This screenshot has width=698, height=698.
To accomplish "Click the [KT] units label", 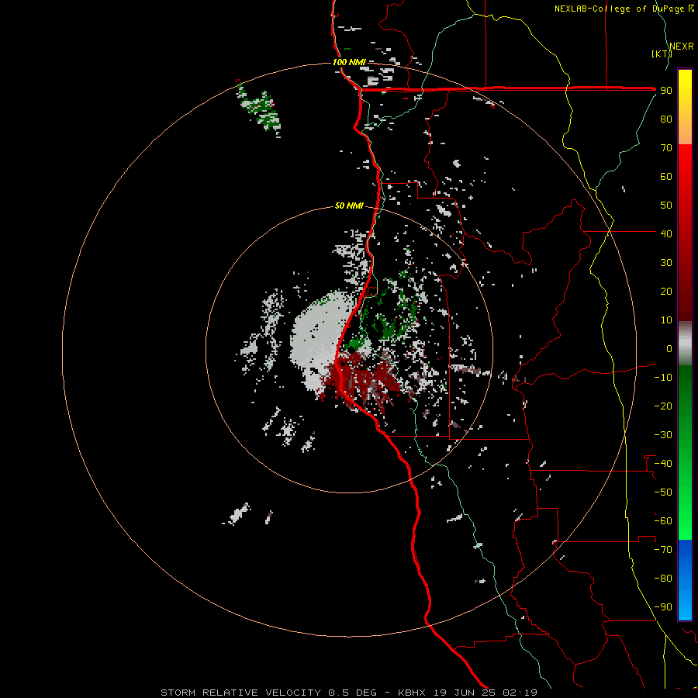I will [x=662, y=54].
